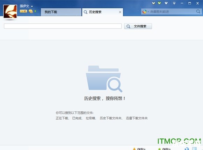Close the 历史搜索 tab
203x150 pixels.
(x=120, y=12)
